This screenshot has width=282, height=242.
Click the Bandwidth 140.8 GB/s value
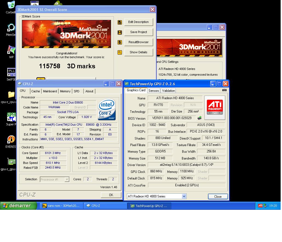tap(211, 158)
